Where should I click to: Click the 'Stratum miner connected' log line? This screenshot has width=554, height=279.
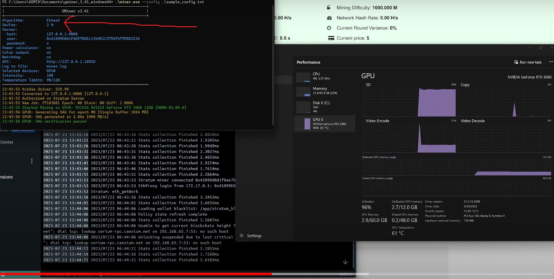point(139,180)
